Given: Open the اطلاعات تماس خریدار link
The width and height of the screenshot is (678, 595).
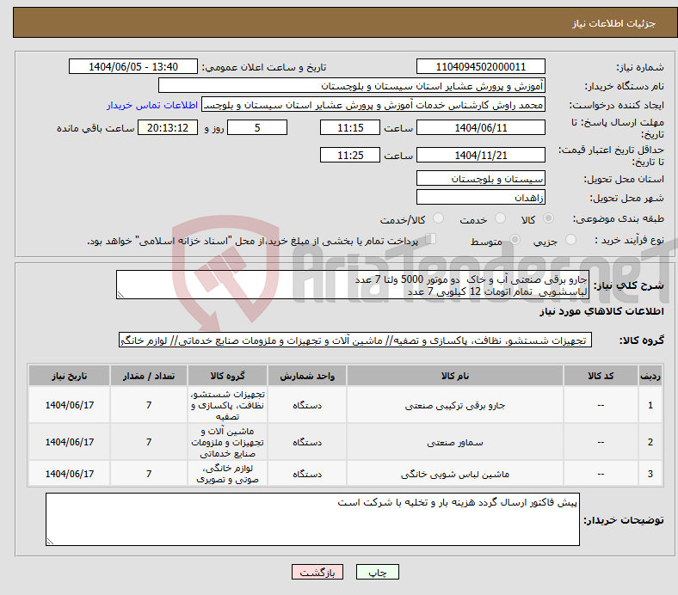Looking at the screenshot, I should pyautogui.click(x=152, y=105).
